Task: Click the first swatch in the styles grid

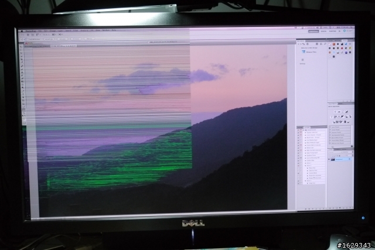Action: (x=330, y=44)
